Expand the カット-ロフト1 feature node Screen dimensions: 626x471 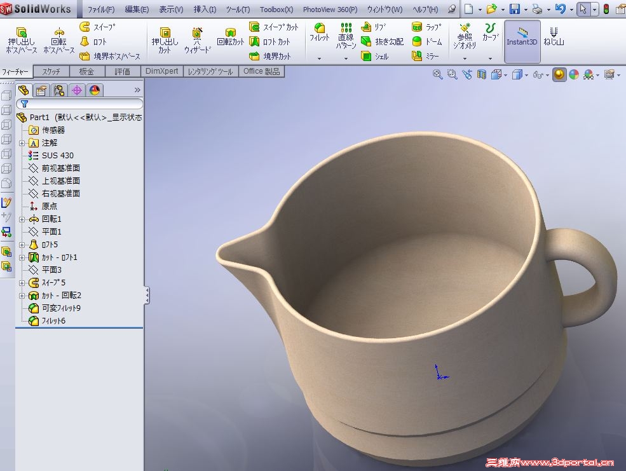22,257
